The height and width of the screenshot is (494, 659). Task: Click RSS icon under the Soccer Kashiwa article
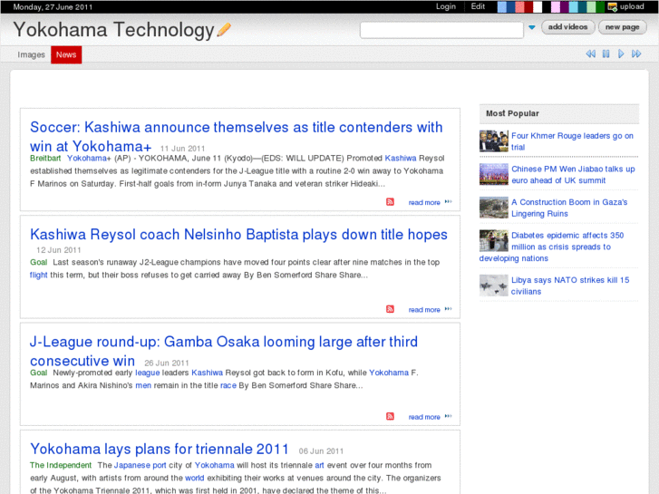(x=390, y=202)
